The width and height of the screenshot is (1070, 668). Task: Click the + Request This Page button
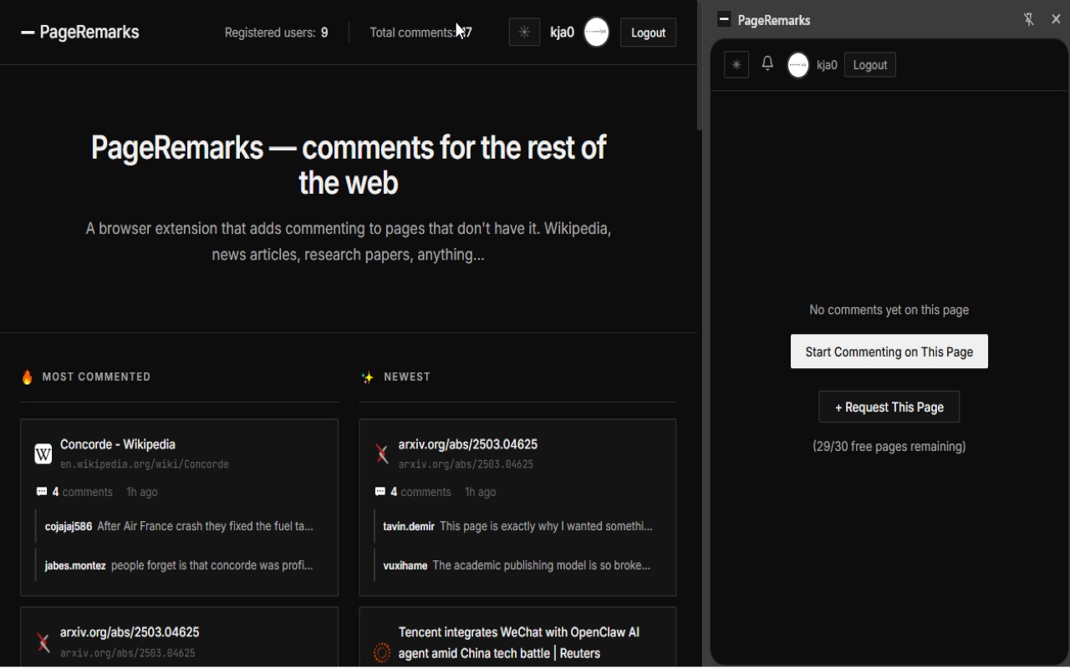pyautogui.click(x=889, y=407)
